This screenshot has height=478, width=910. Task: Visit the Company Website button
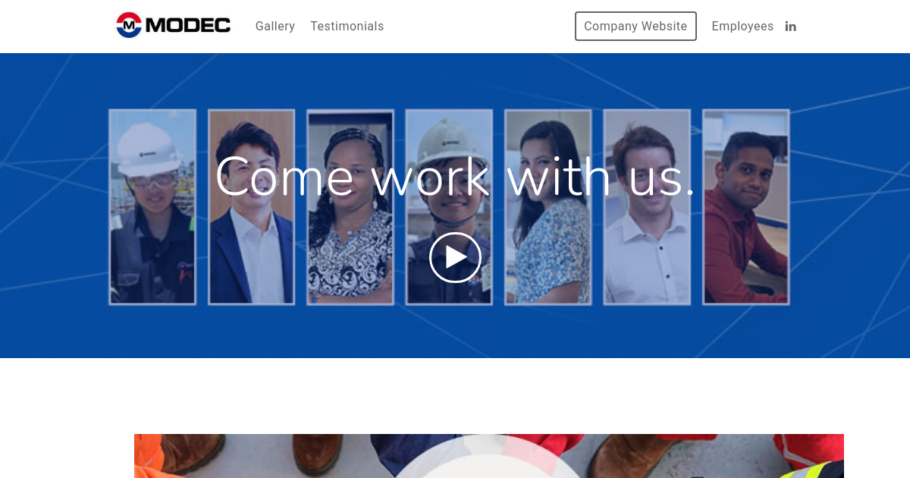pos(635,26)
